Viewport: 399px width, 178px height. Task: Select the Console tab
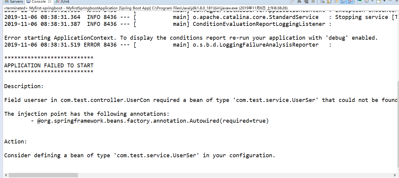pos(39,2)
